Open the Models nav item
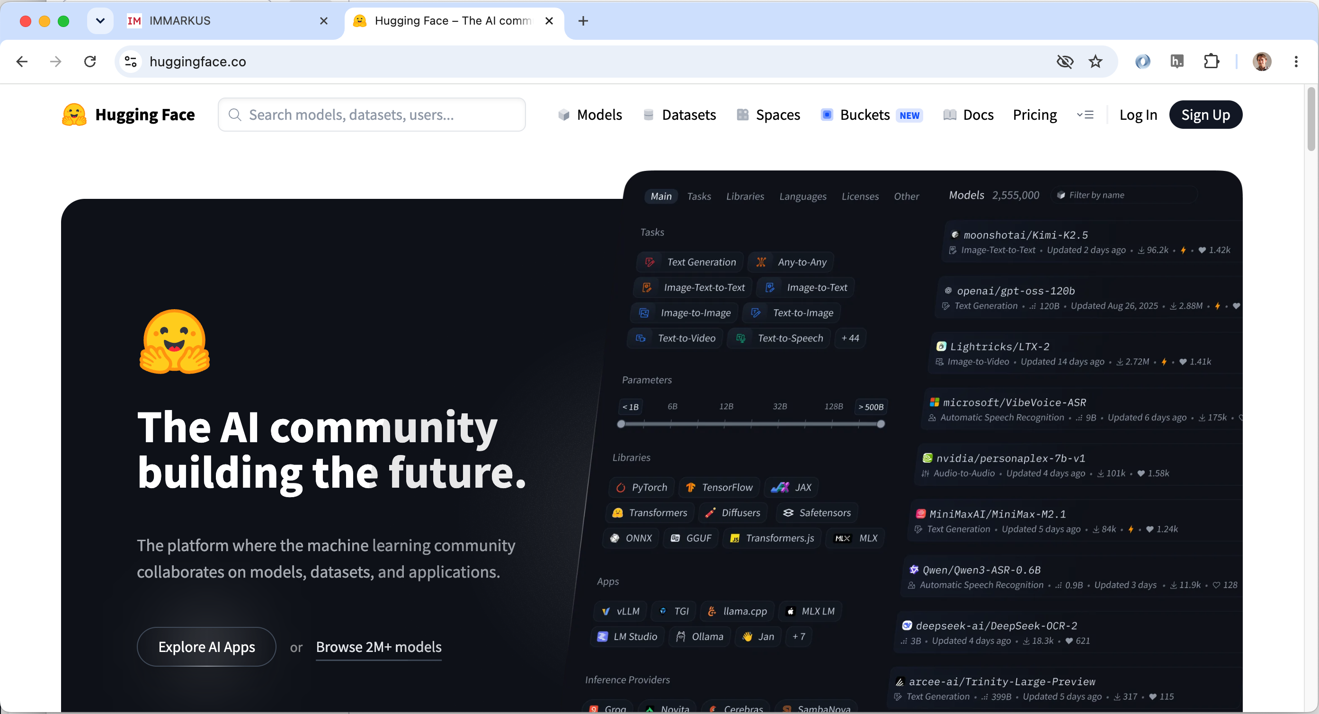The width and height of the screenshot is (1319, 714). coord(589,115)
